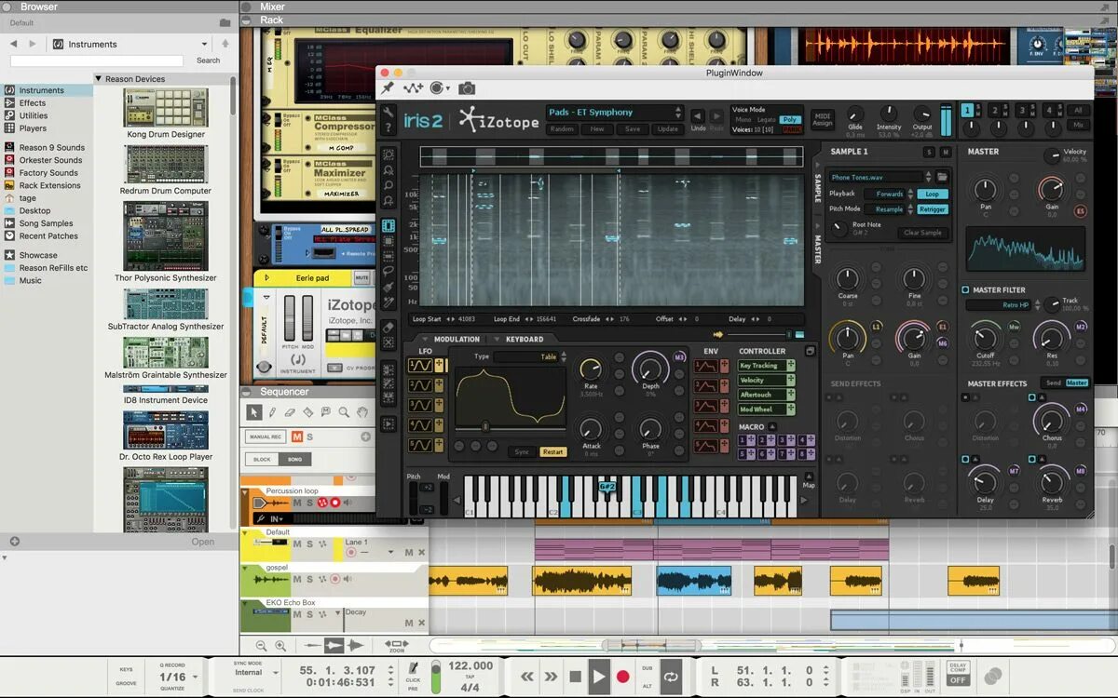Click the magnifier zoom tool in the sequencer toolbar
Viewport: 1118px width, 698px height.
[343, 412]
